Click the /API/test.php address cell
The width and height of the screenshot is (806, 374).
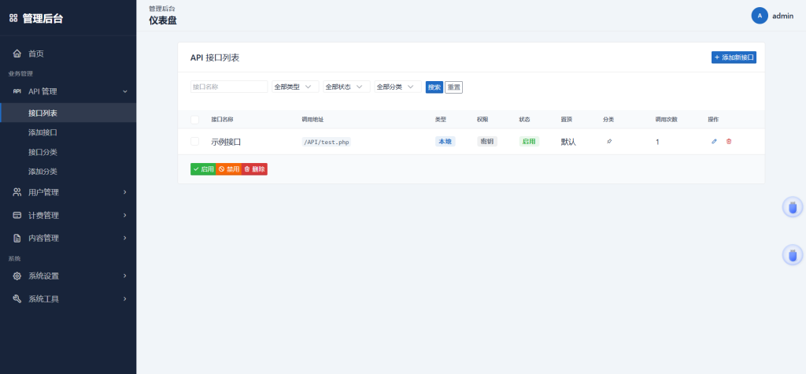(327, 142)
